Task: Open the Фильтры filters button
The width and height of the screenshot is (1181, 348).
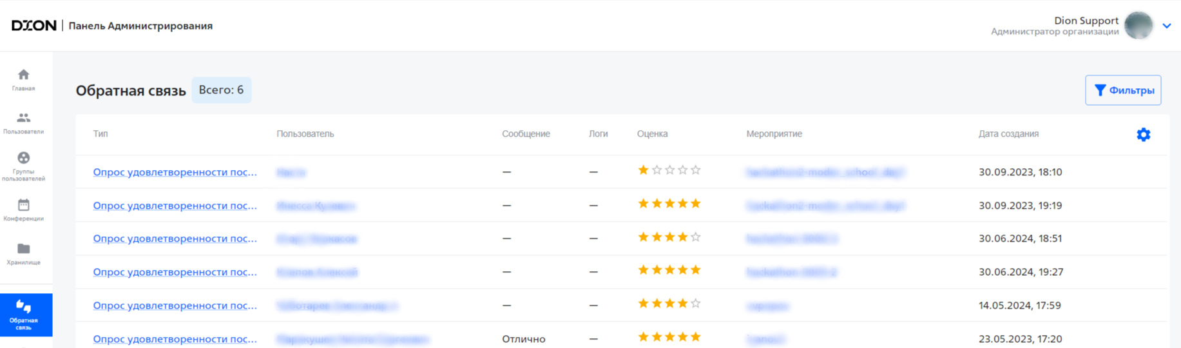Action: point(1123,90)
